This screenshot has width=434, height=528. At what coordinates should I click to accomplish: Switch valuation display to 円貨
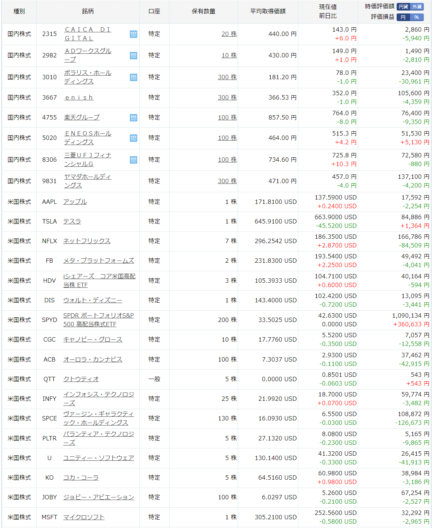(404, 7)
